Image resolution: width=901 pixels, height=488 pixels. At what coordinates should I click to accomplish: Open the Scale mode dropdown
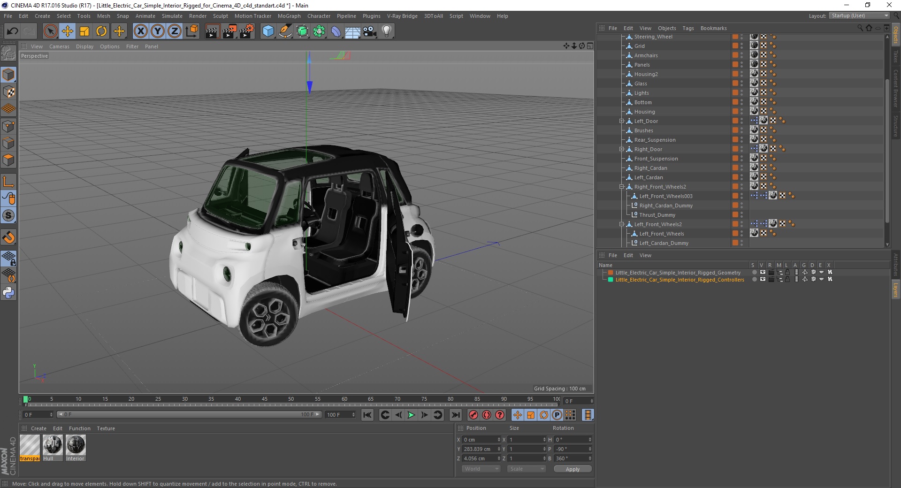coord(527,469)
